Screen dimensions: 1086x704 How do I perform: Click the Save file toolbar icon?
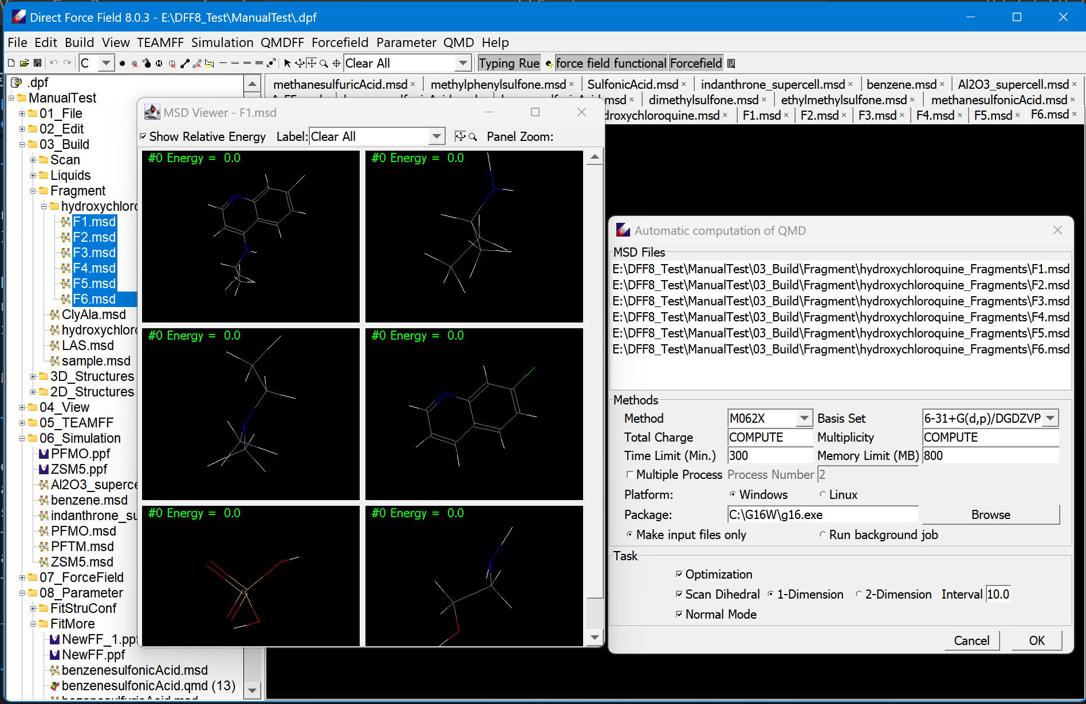37,63
